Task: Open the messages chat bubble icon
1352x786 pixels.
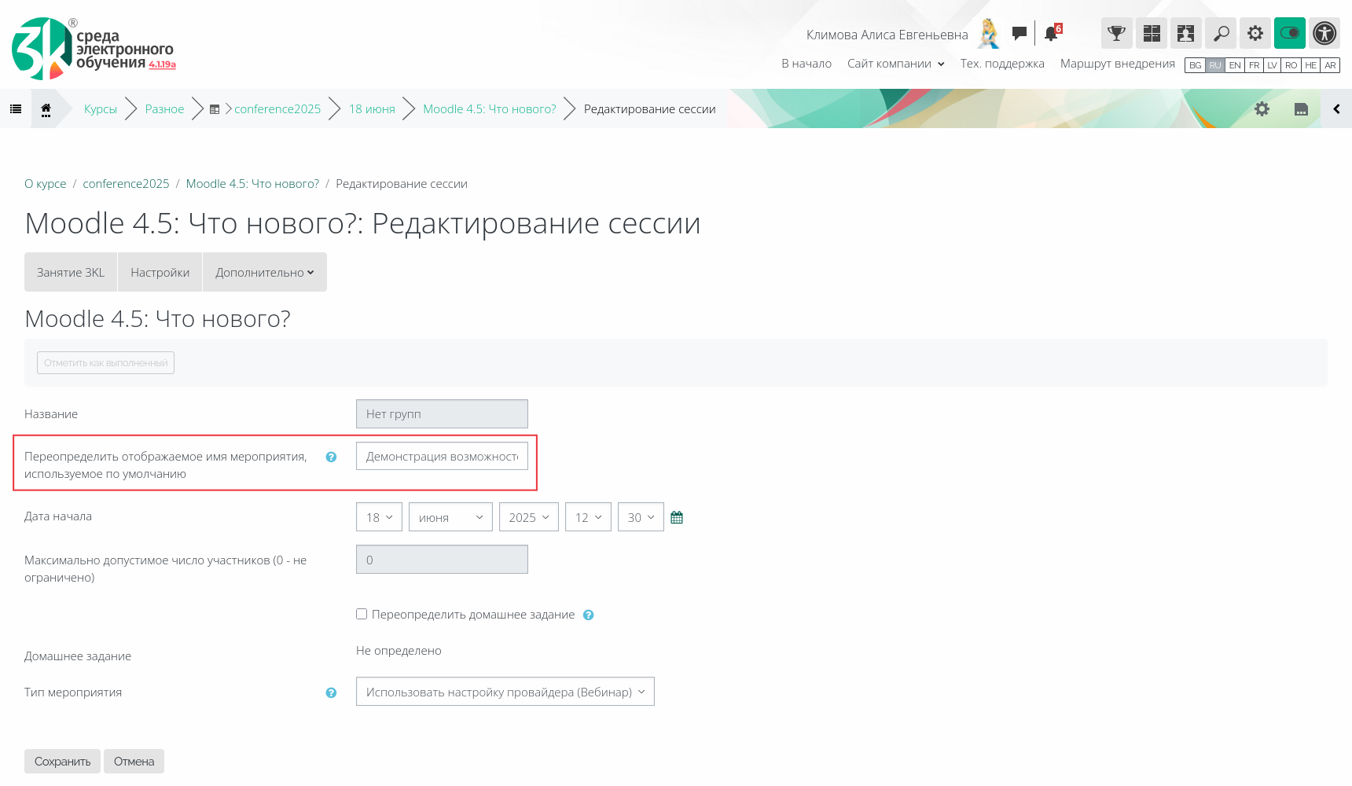Action: [x=1020, y=33]
